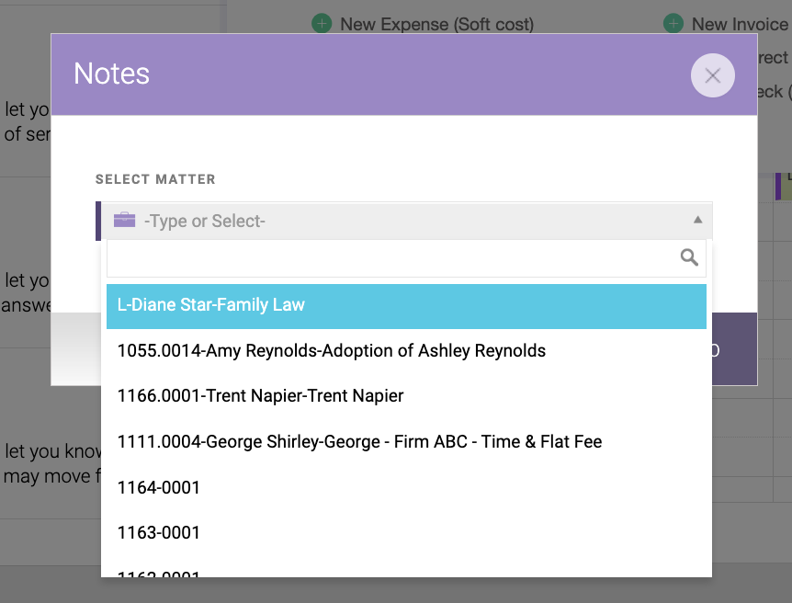Click plus icon beside New Expense
This screenshot has width=792, height=603.
coord(322,23)
